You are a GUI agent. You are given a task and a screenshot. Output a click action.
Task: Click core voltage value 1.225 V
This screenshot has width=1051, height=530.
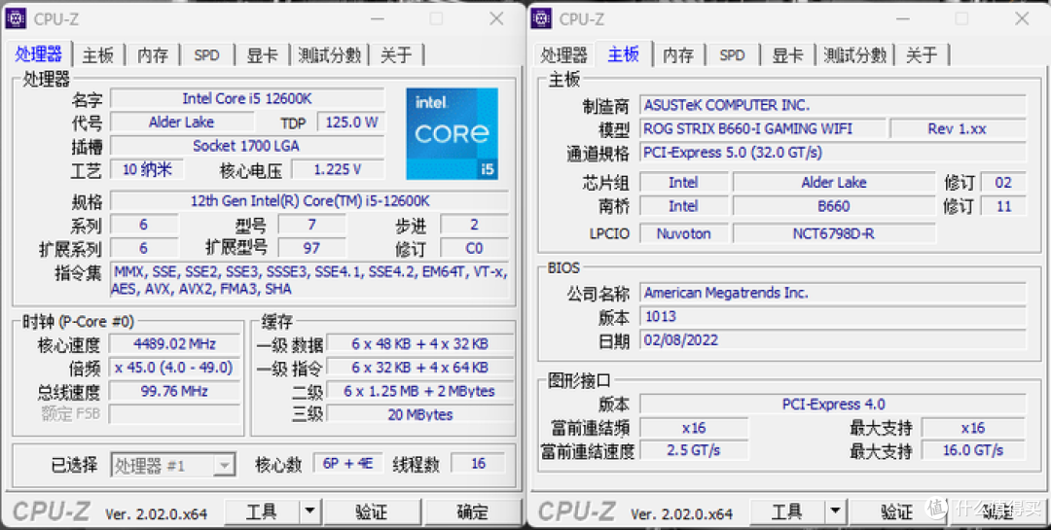tap(337, 169)
